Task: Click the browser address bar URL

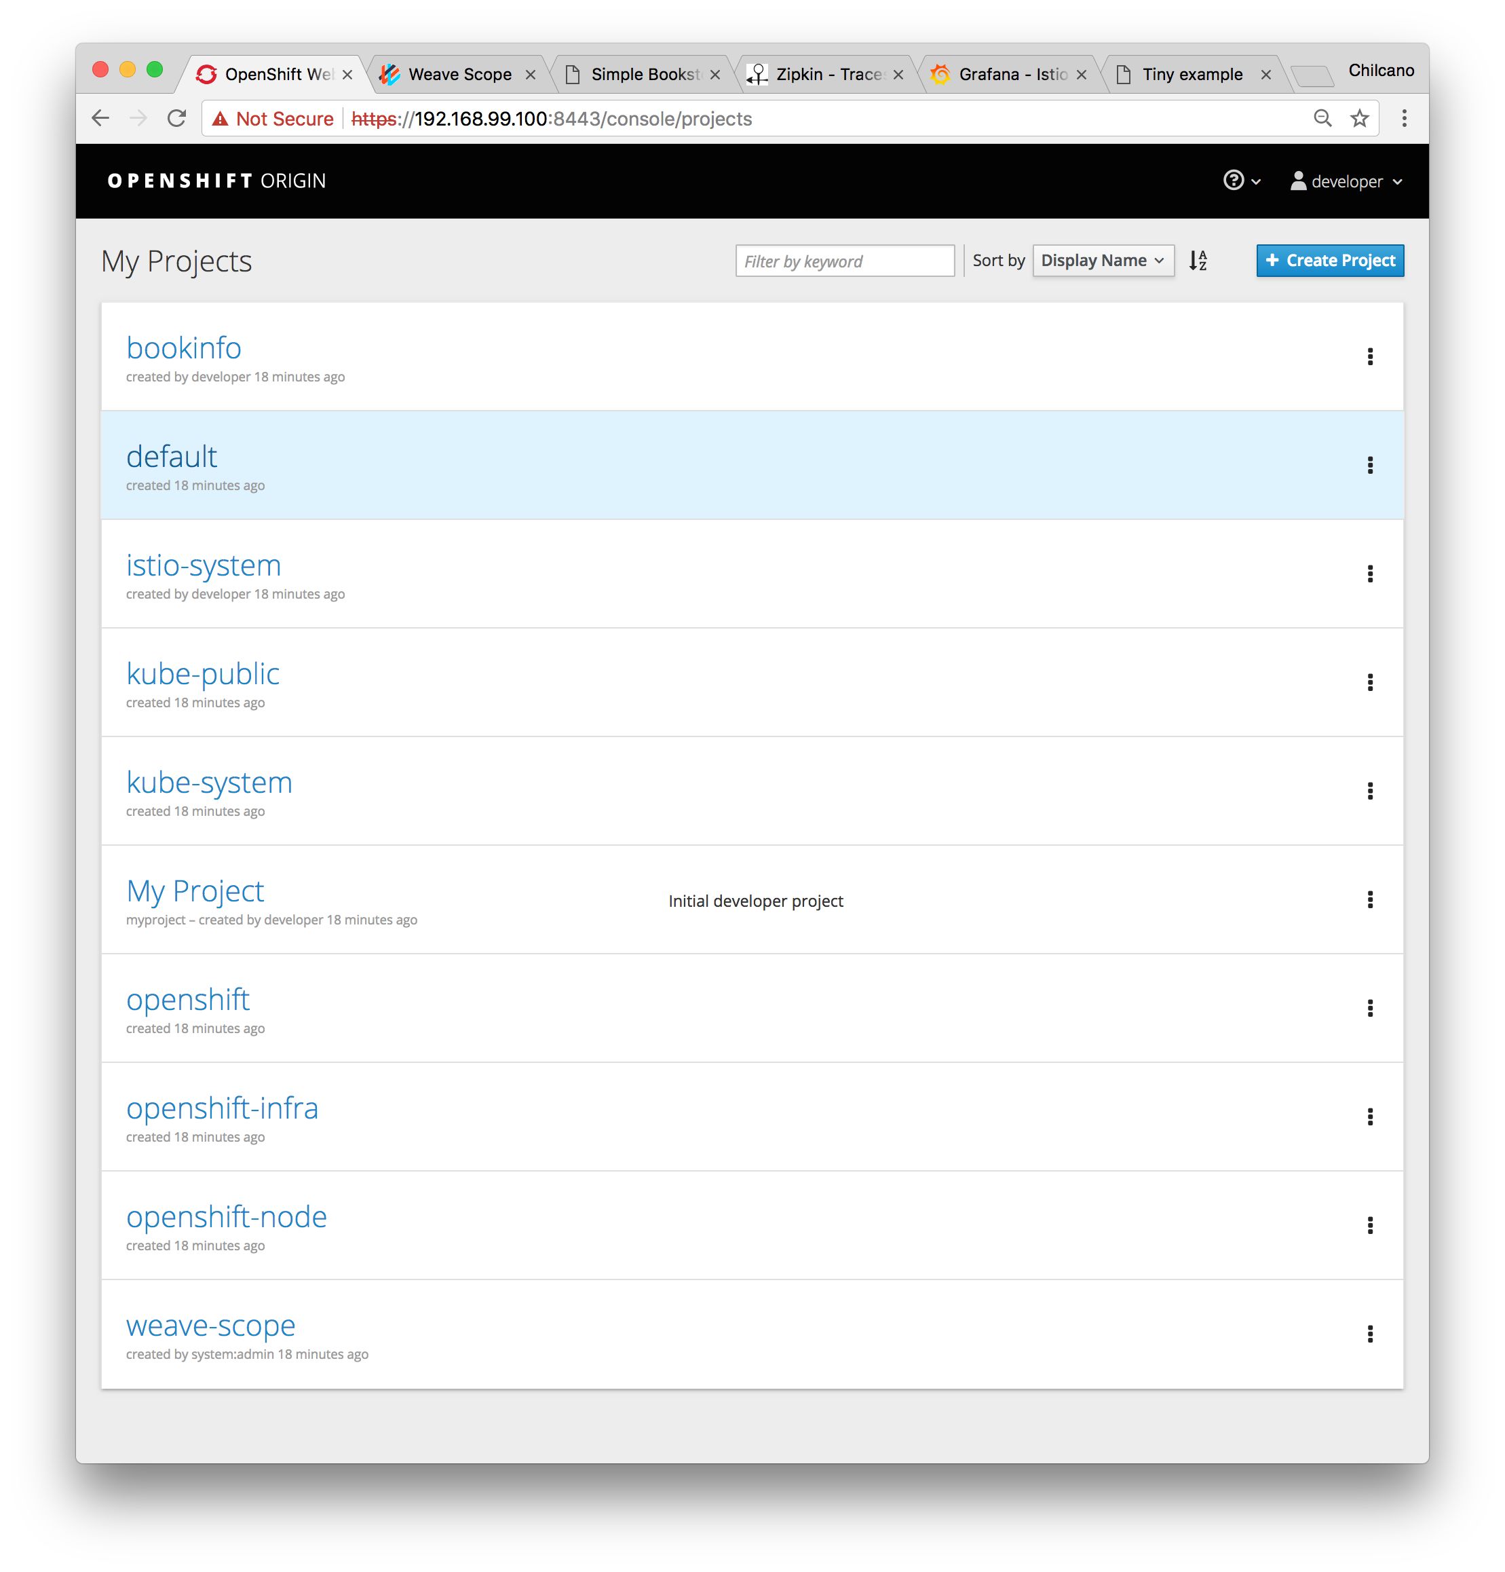Action: [552, 119]
